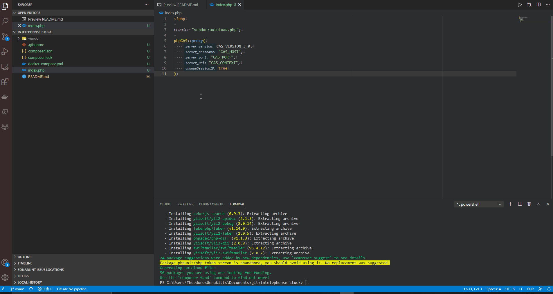
Task: Expand the vendor folder
Action: 34,38
